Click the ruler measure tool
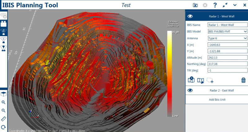Viewport: 248px width, 132px height. click(3, 119)
